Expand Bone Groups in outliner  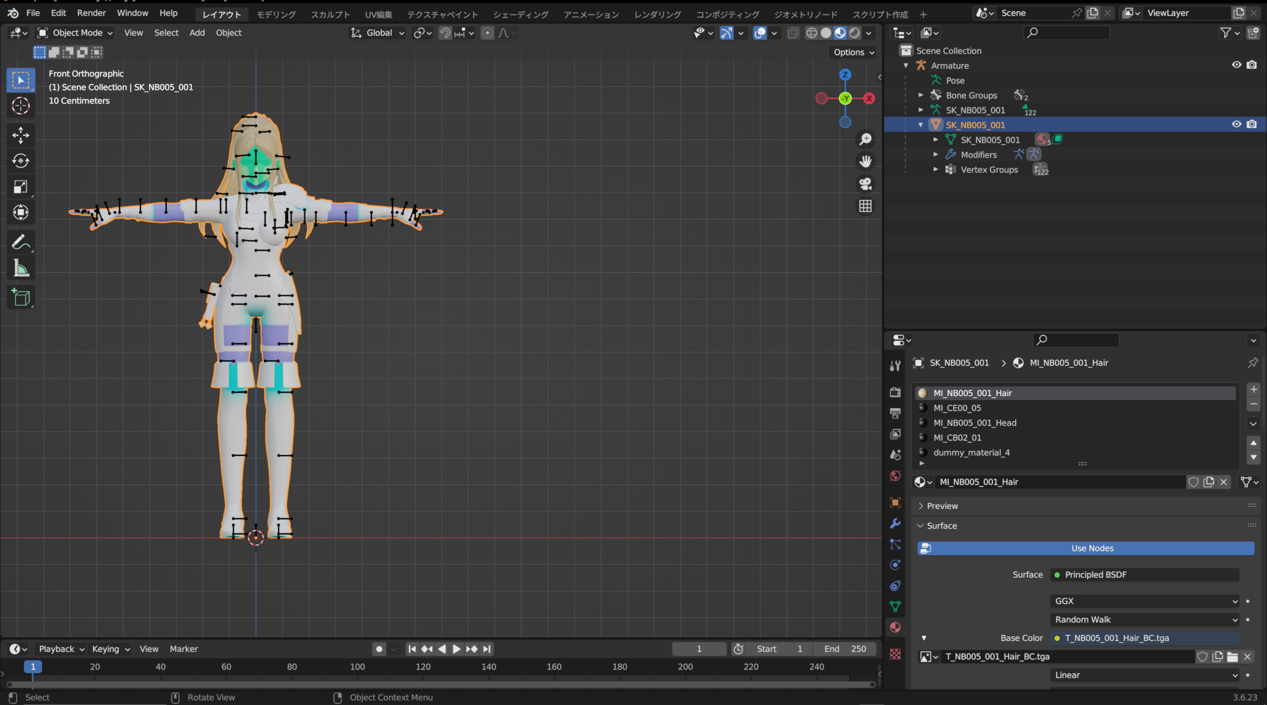[921, 95]
